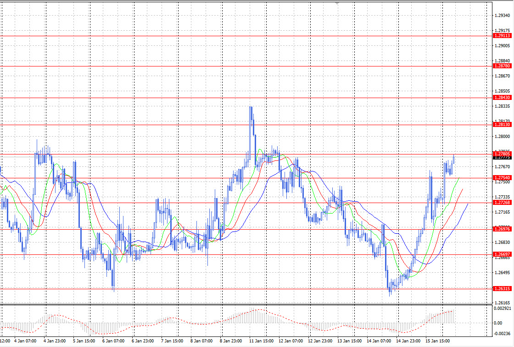Click the 15 Jan 15:00 time label

point(438,341)
